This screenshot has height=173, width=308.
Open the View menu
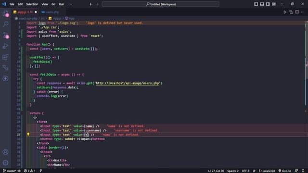45,4
